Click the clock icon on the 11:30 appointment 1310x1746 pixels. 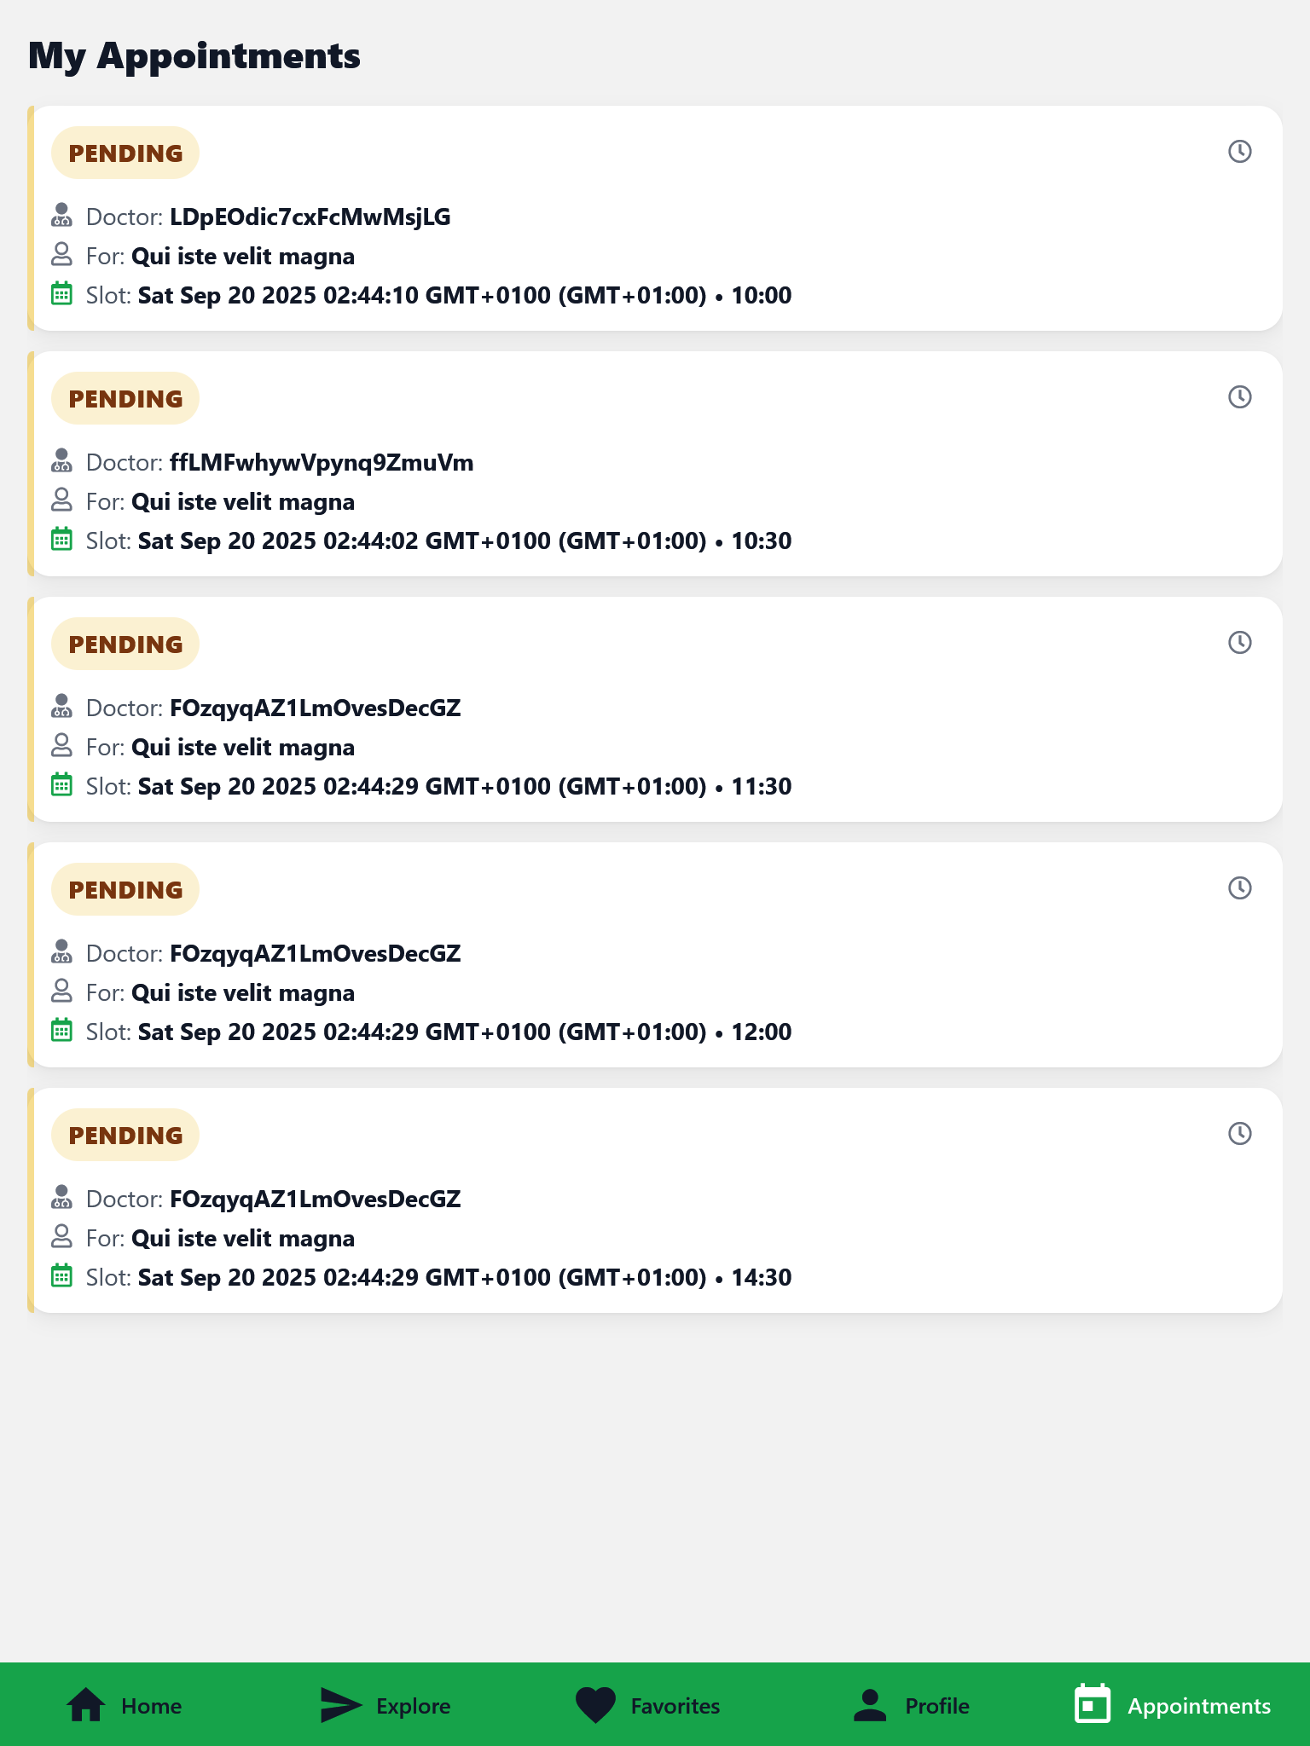pyautogui.click(x=1239, y=643)
